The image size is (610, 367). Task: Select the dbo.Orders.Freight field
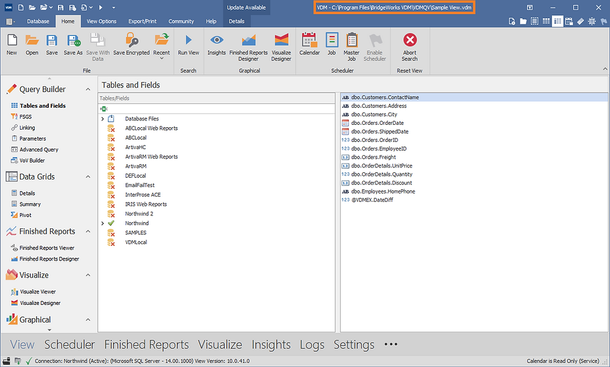(x=373, y=157)
